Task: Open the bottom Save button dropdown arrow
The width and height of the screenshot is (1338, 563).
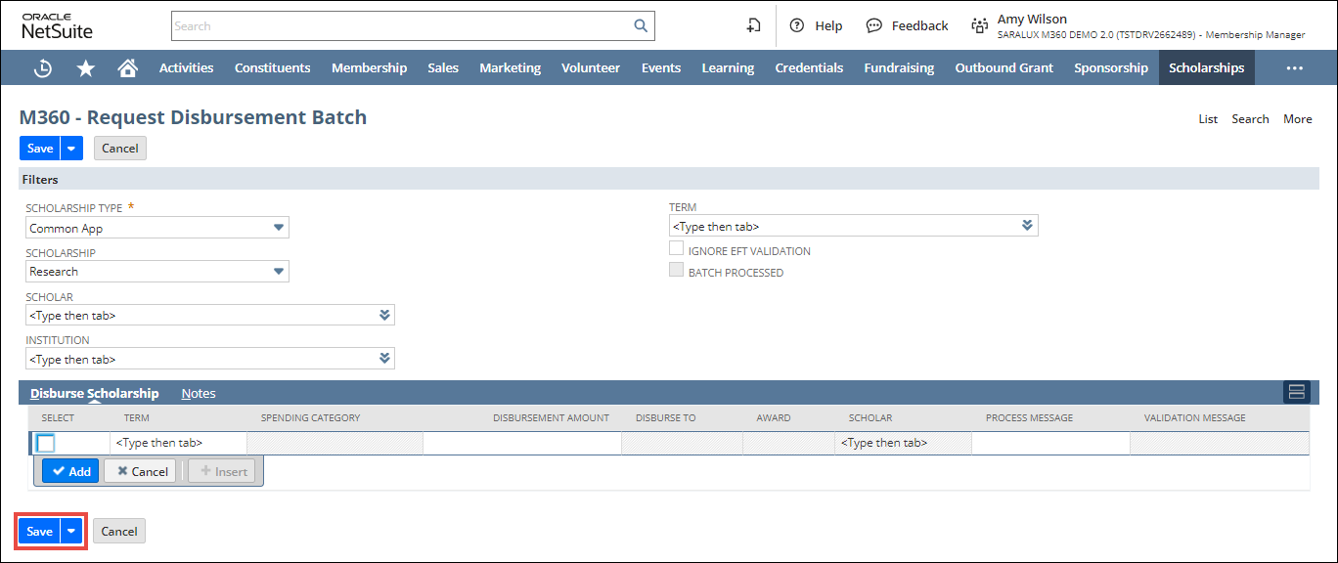Action: tap(71, 531)
